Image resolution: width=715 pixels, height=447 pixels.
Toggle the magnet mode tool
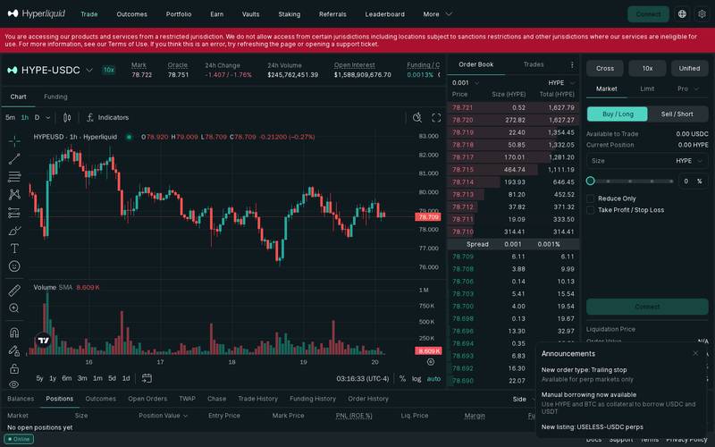(14, 333)
